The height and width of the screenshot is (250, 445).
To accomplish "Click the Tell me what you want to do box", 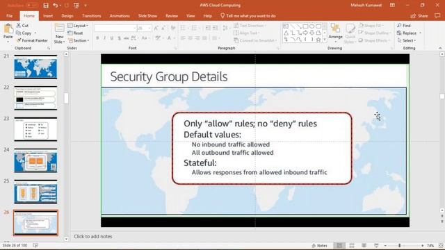I will click(x=248, y=16).
